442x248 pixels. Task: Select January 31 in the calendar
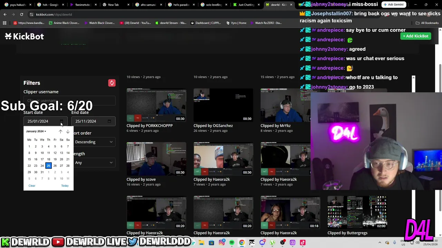42,172
